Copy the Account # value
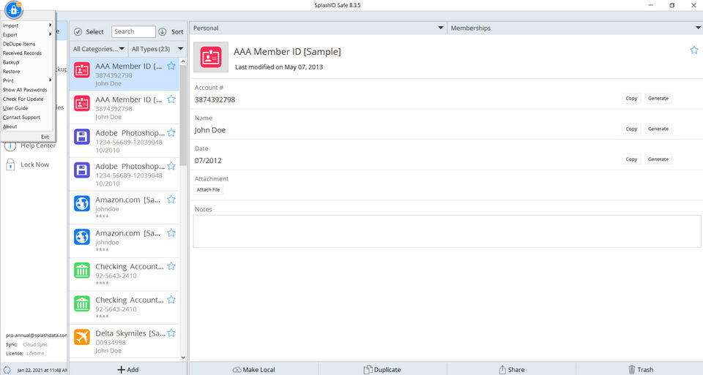 (x=631, y=99)
